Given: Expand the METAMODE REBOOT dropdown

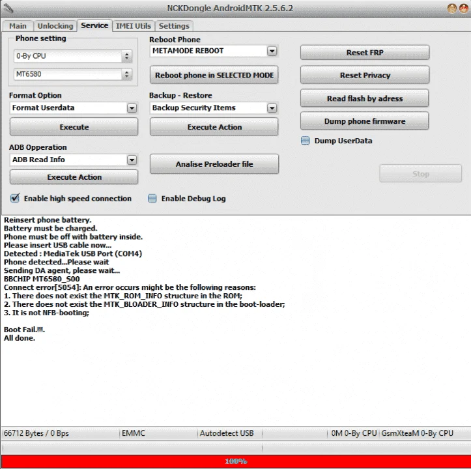Looking at the screenshot, I should (272, 51).
